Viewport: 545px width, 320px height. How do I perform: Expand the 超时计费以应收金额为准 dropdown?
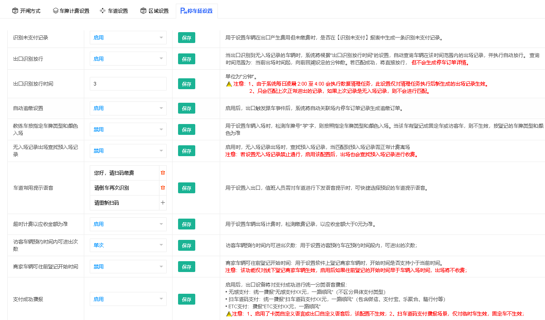tap(128, 224)
